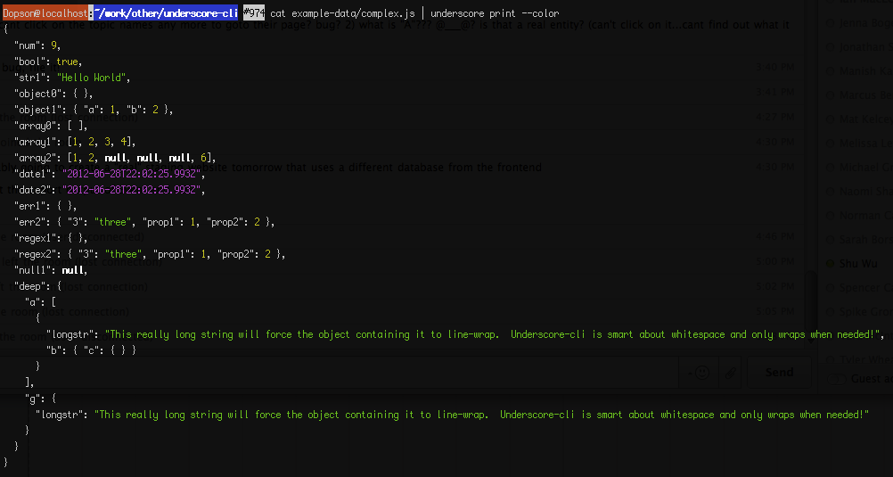Select Michael in the chat user list

tap(865, 167)
